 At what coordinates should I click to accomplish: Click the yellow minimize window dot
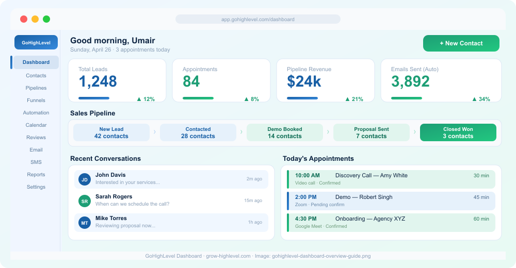[35, 19]
